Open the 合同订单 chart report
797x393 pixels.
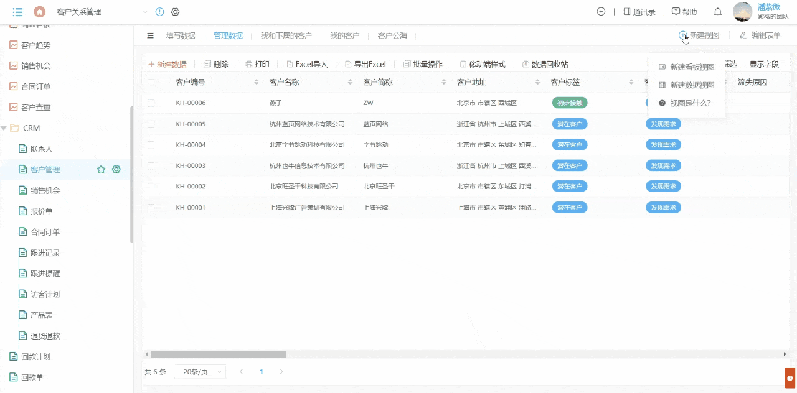coord(14,86)
